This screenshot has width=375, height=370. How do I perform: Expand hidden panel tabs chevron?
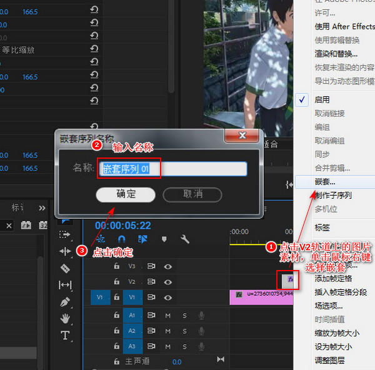point(42,208)
